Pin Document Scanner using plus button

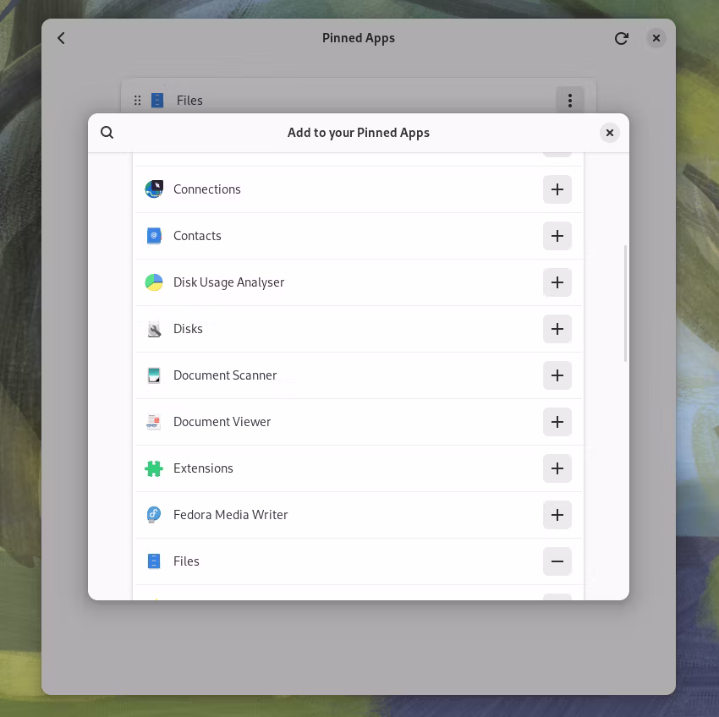[x=557, y=375]
